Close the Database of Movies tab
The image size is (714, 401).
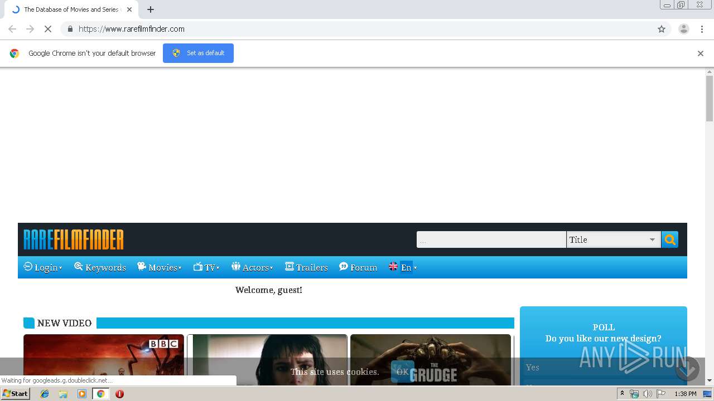click(x=129, y=9)
